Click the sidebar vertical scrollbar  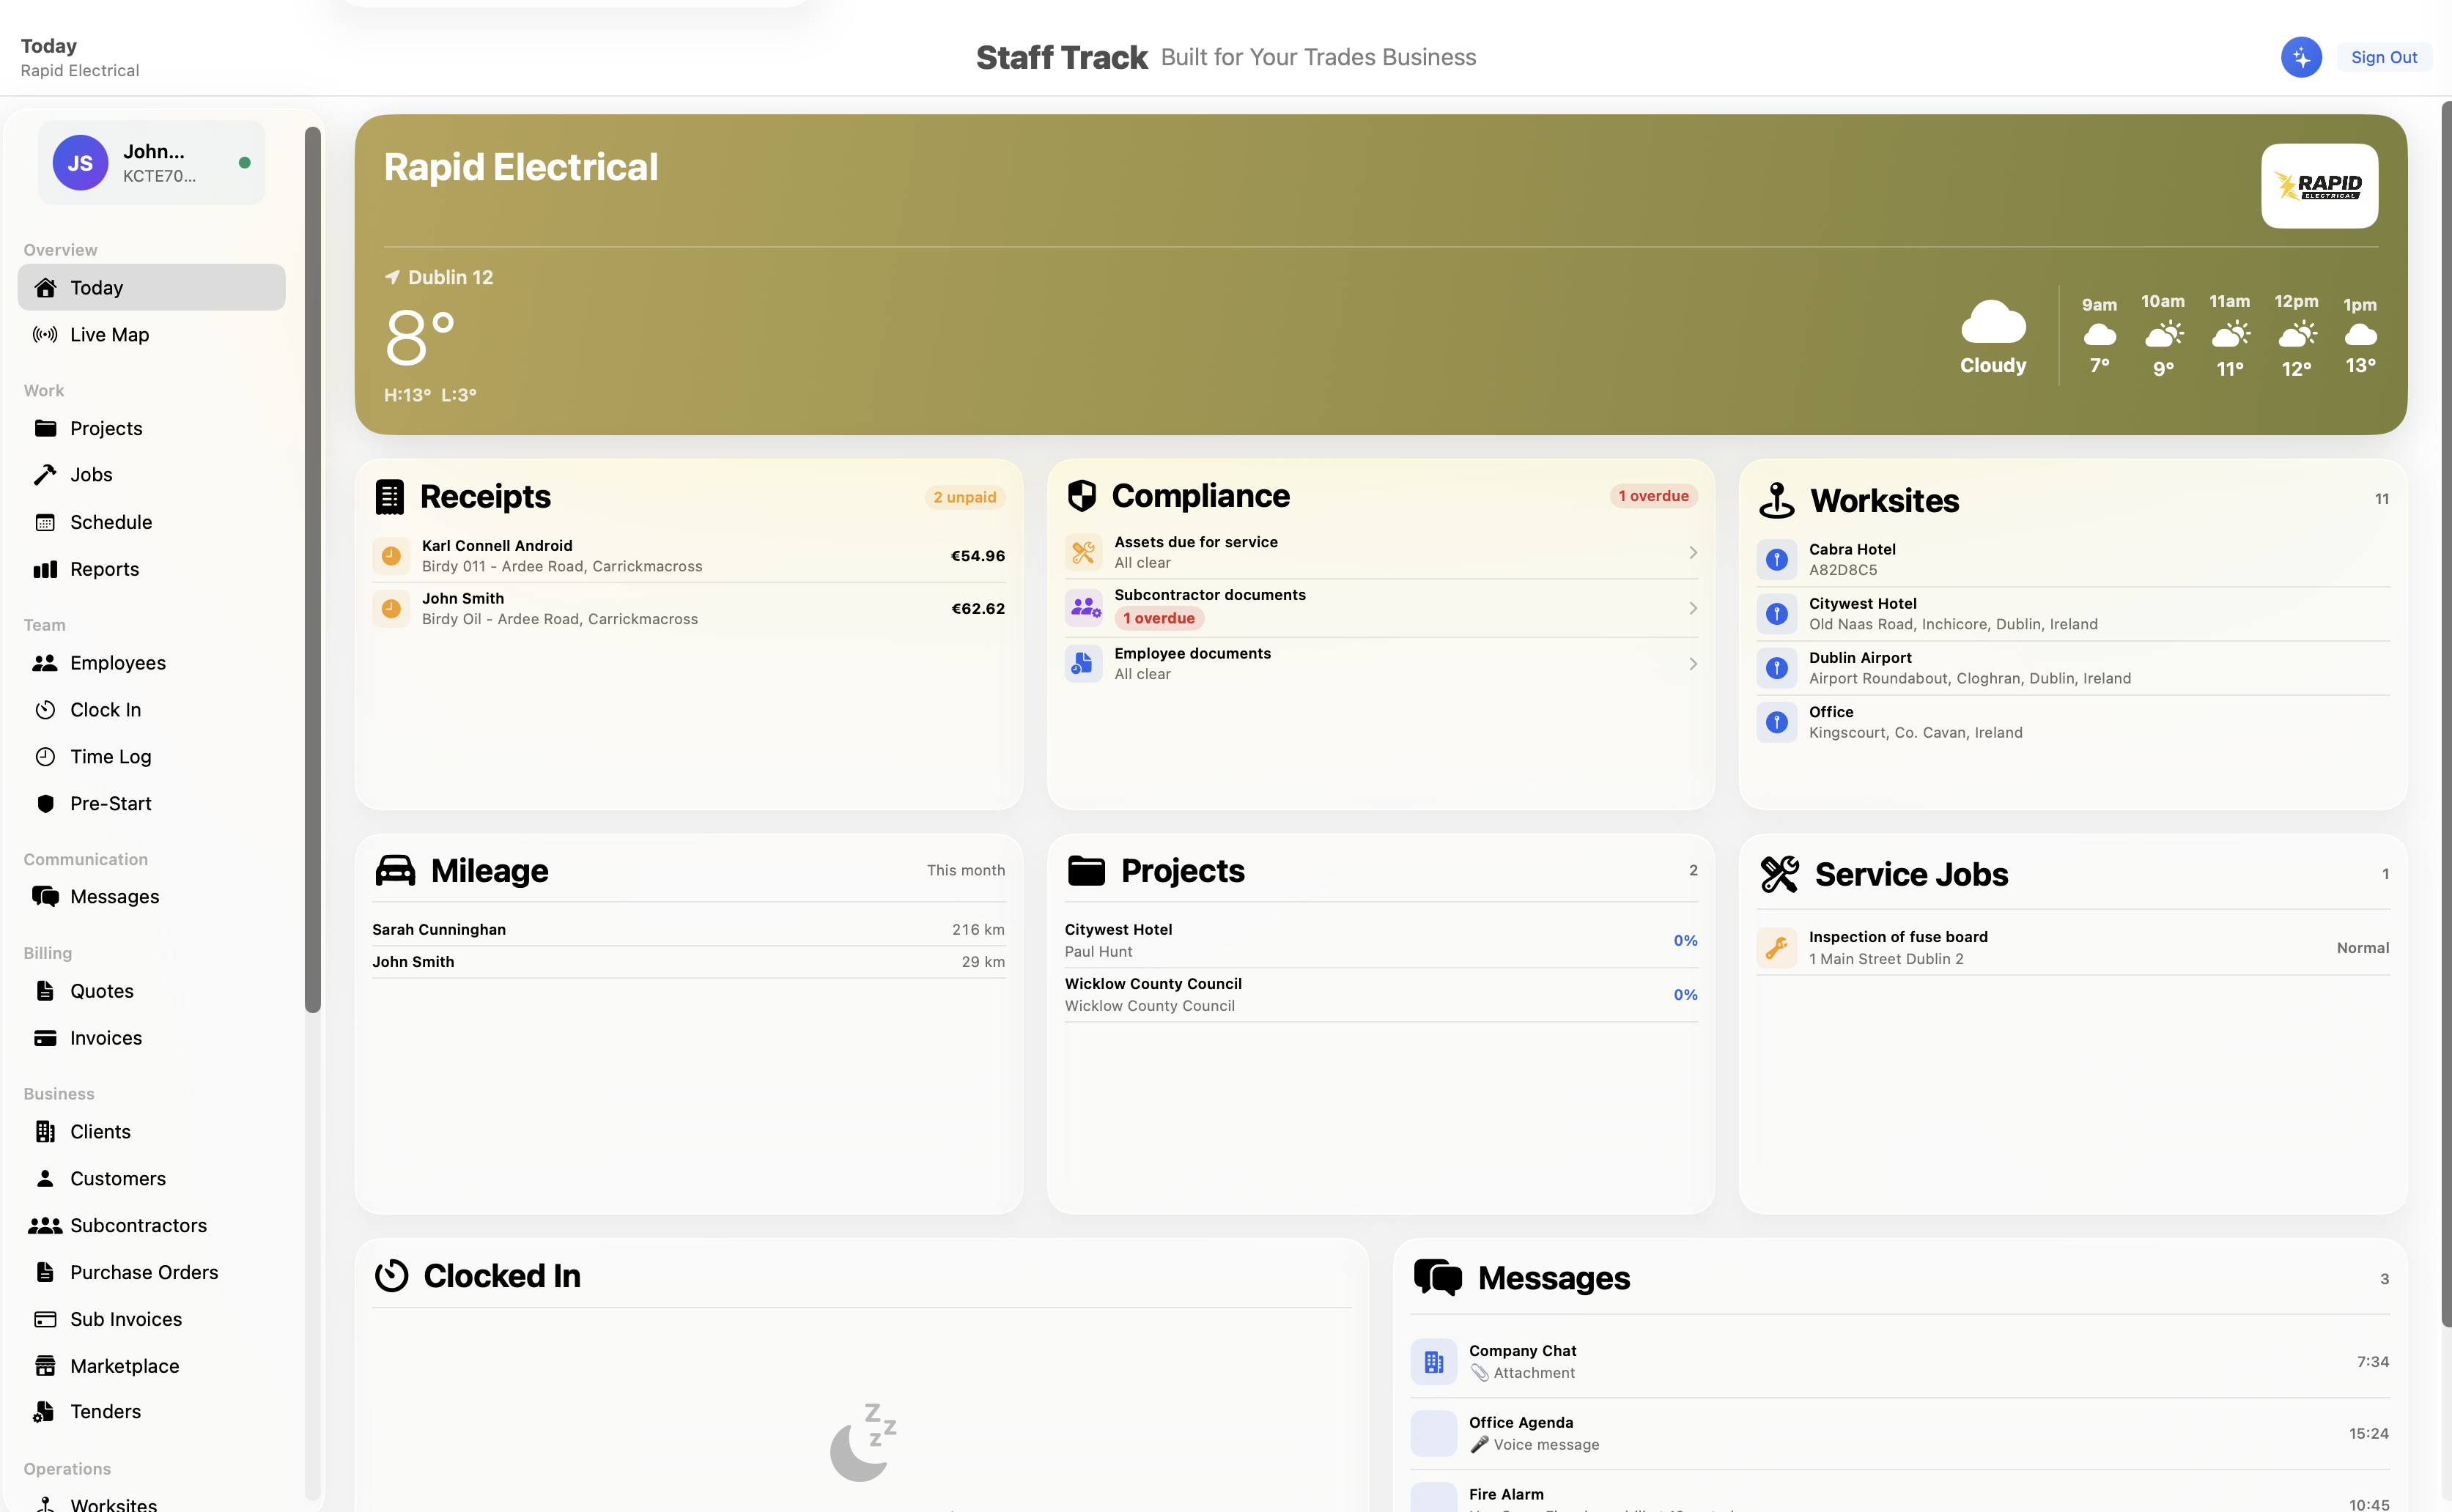click(x=313, y=570)
